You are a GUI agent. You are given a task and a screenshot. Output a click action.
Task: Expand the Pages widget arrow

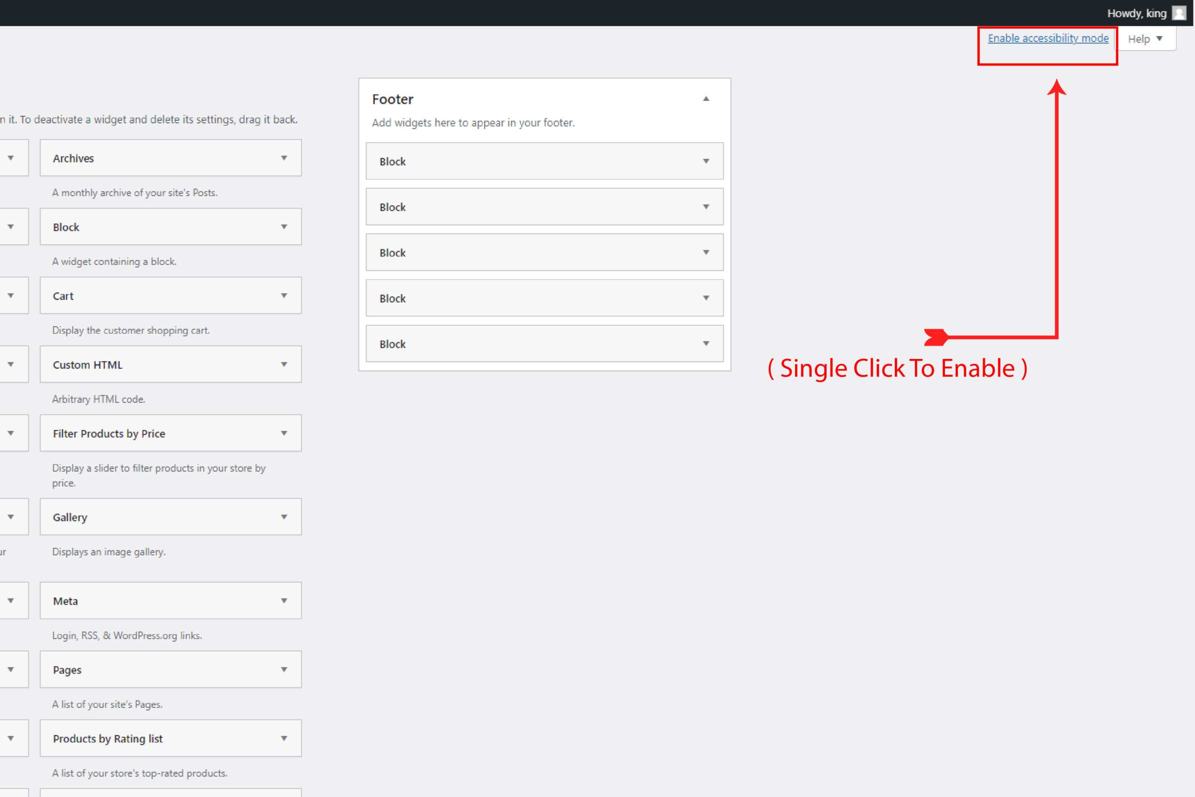(x=284, y=670)
